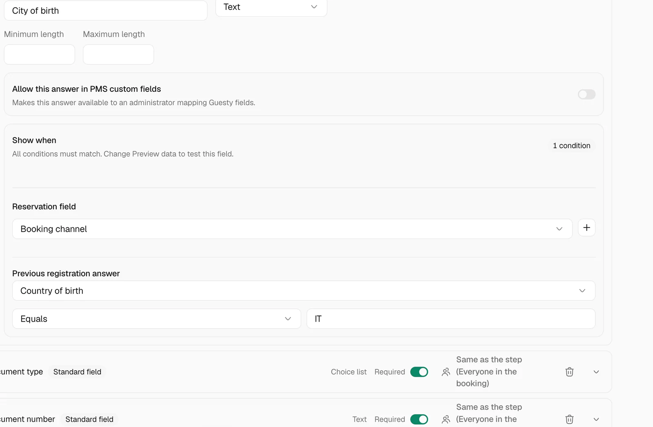Edit the IT condition value field
Viewport: 653px width, 427px height.
(x=451, y=319)
